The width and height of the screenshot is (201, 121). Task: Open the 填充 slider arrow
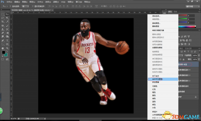point(199,59)
